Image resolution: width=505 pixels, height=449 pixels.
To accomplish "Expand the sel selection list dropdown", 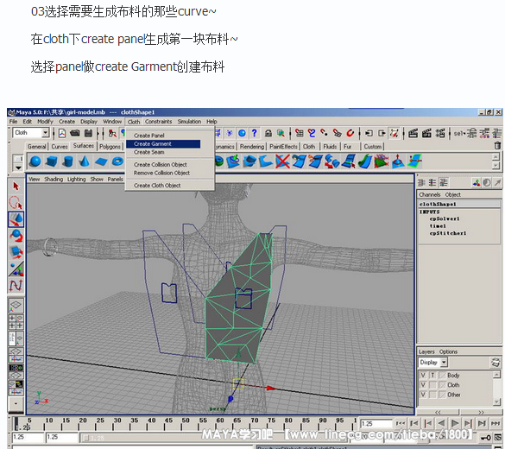I will (x=460, y=133).
